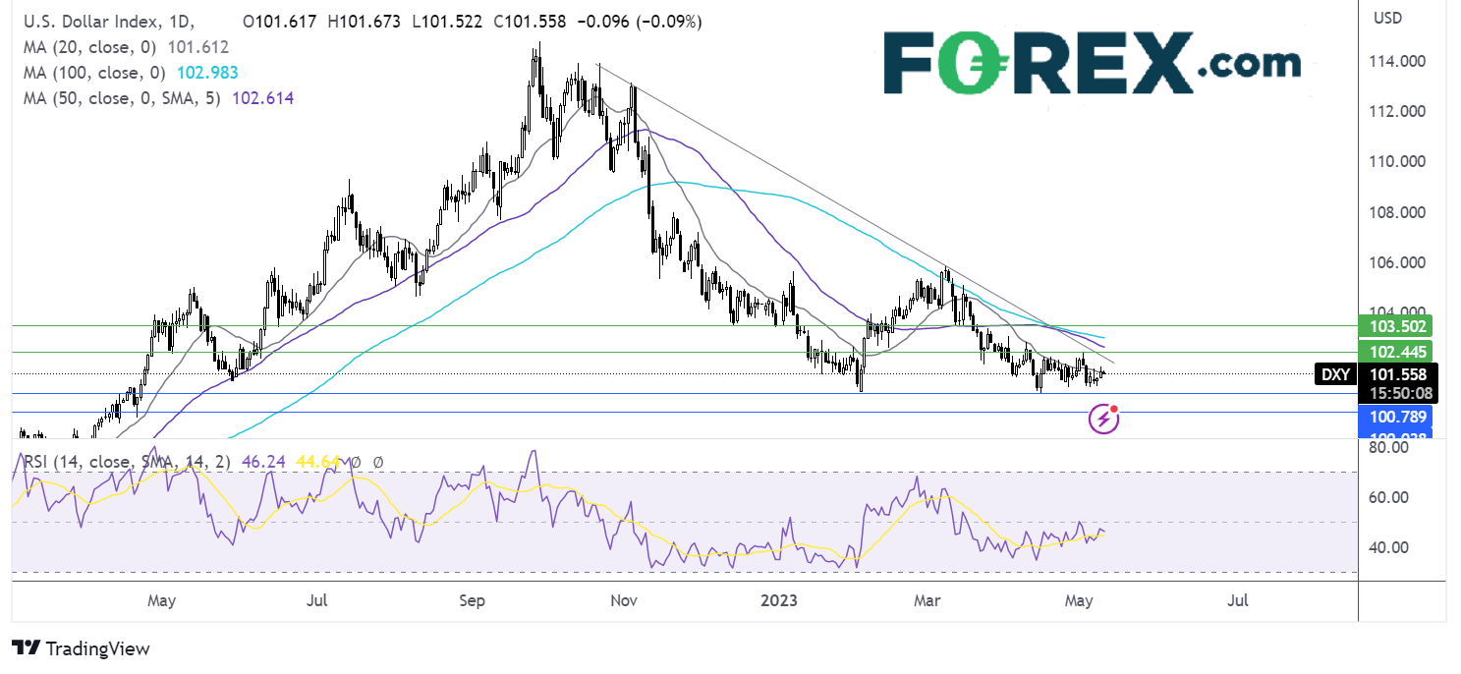Click the 102.445 price level tag
Viewport: 1461px width, 674px height.
(1395, 352)
